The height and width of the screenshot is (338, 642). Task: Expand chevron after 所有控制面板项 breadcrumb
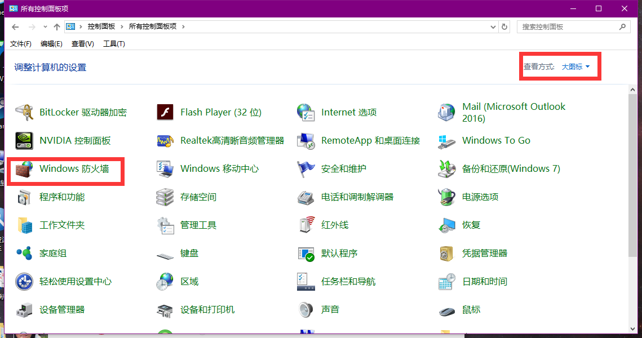[183, 26]
